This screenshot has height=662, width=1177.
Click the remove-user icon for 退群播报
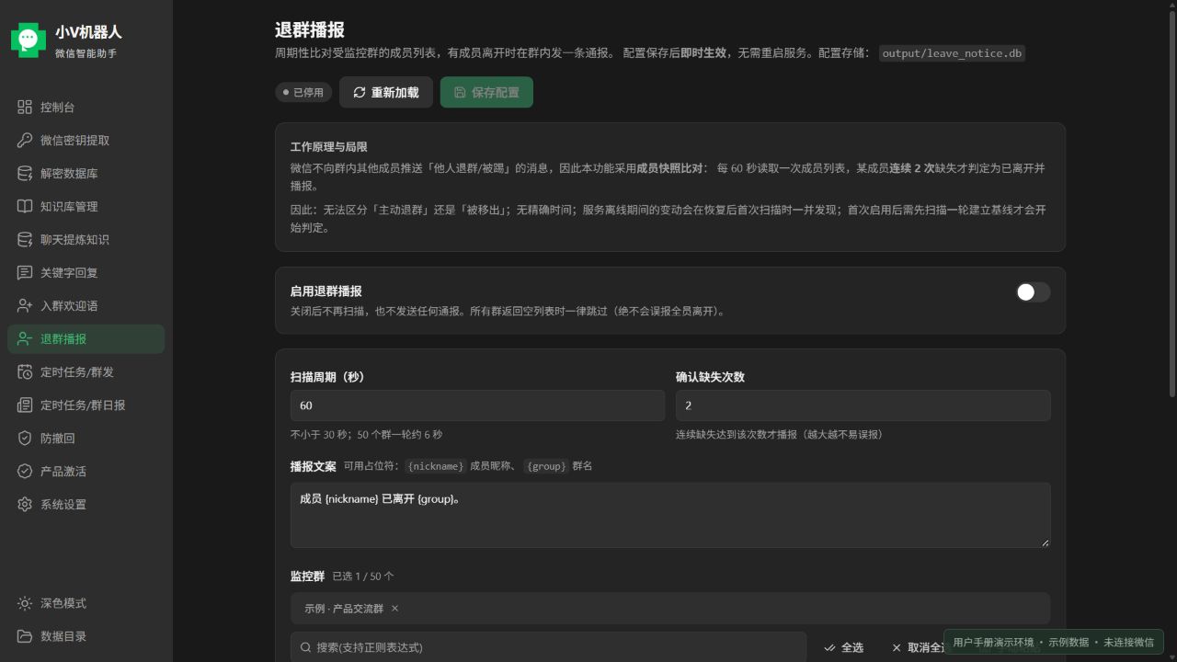click(x=25, y=339)
